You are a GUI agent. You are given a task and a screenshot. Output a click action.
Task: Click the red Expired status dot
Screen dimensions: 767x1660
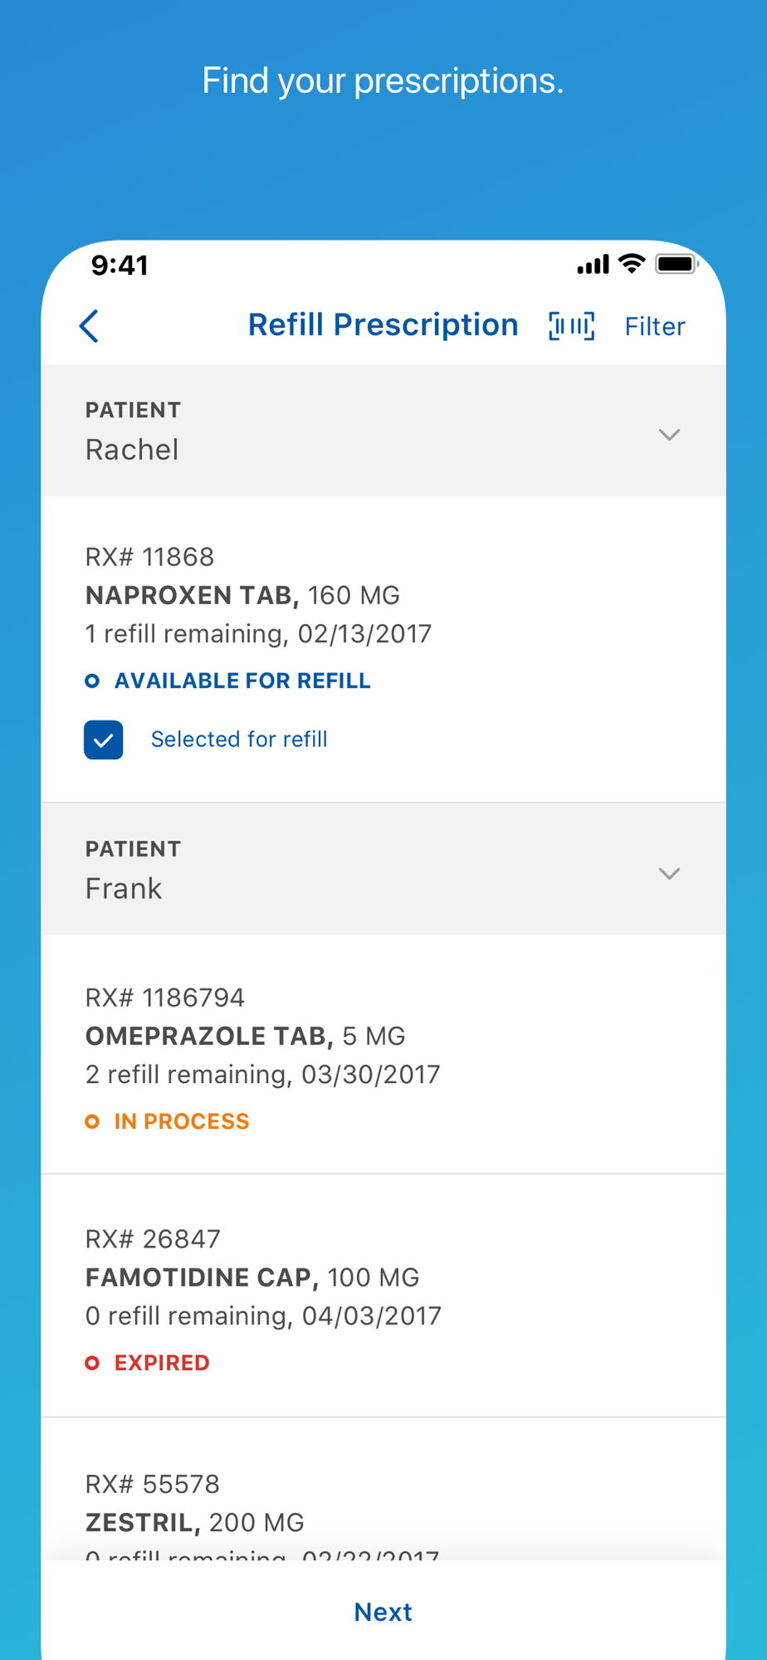click(92, 1363)
